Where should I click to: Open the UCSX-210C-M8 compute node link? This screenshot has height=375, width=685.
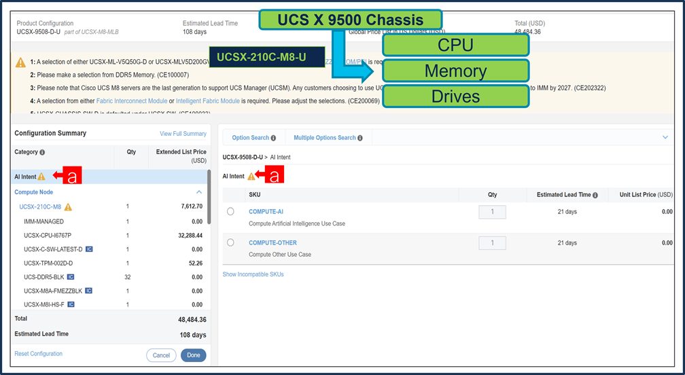(x=40, y=207)
